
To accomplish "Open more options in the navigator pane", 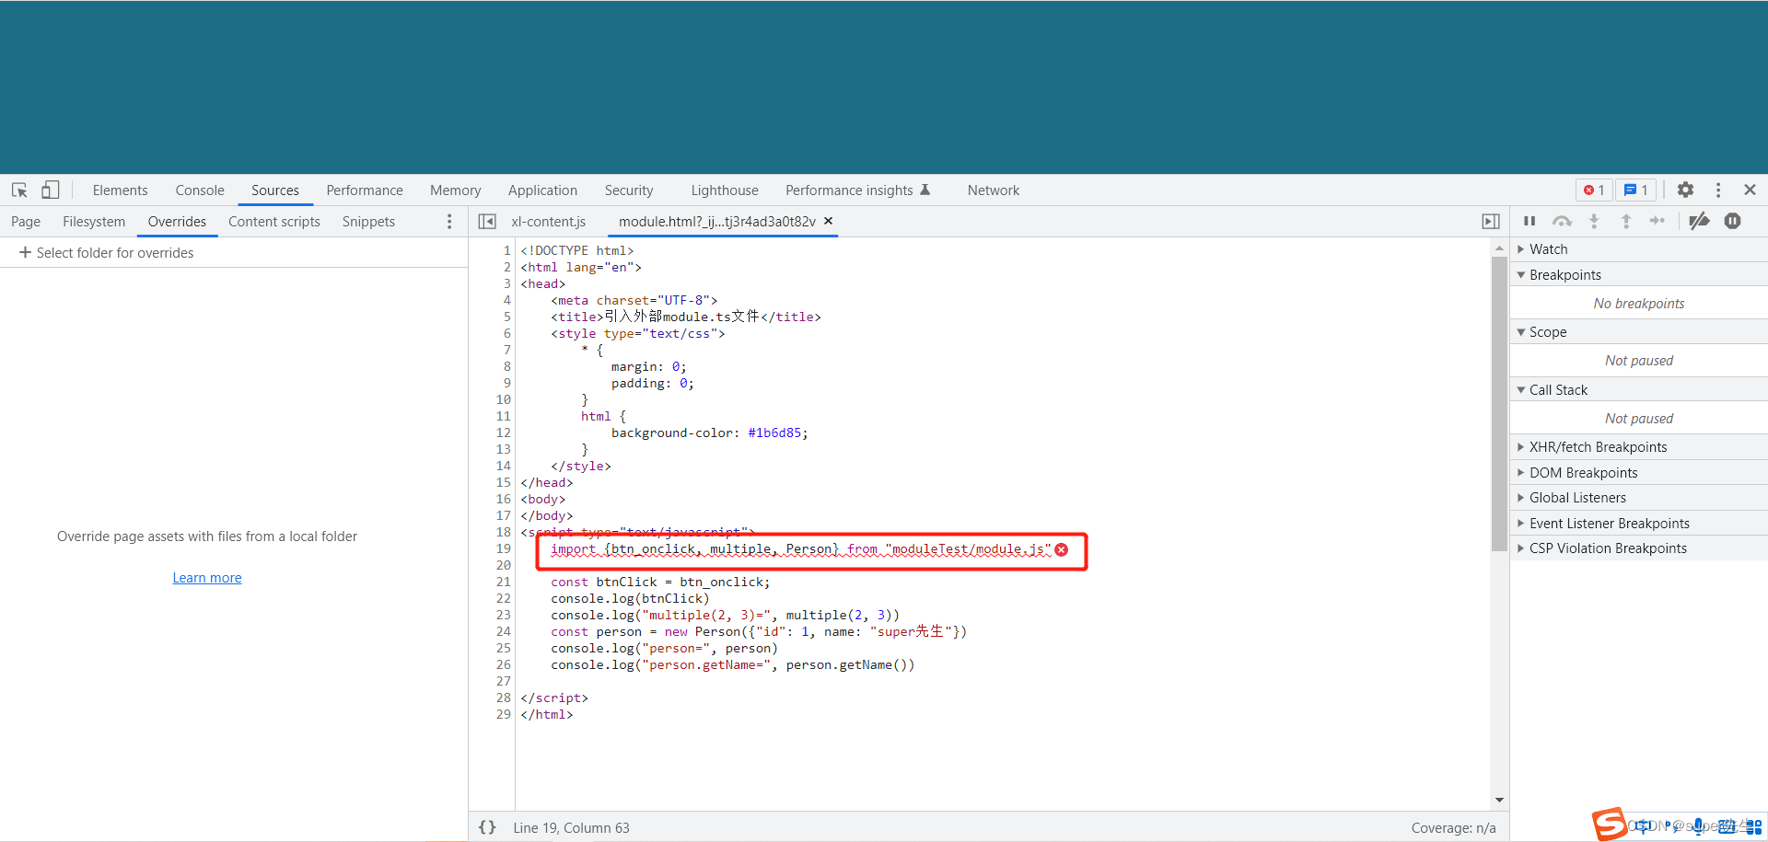I will click(x=449, y=221).
